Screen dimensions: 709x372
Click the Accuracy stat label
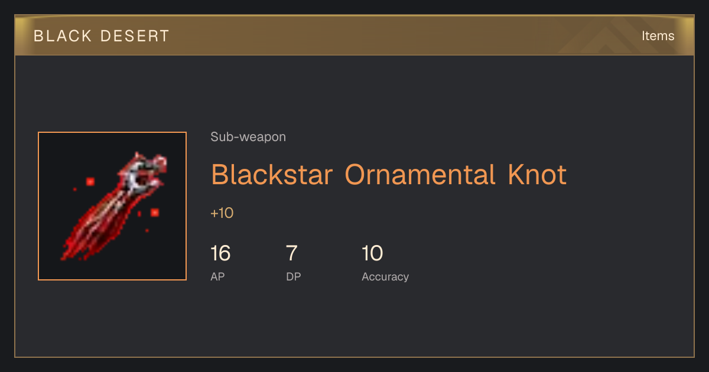(385, 277)
